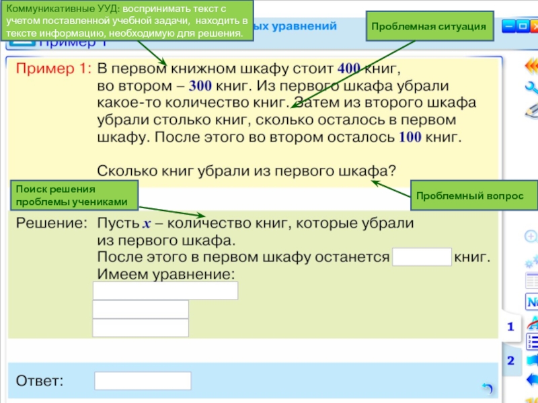Click the dark-blue back arrow icon
538x403 pixels.
click(532, 379)
